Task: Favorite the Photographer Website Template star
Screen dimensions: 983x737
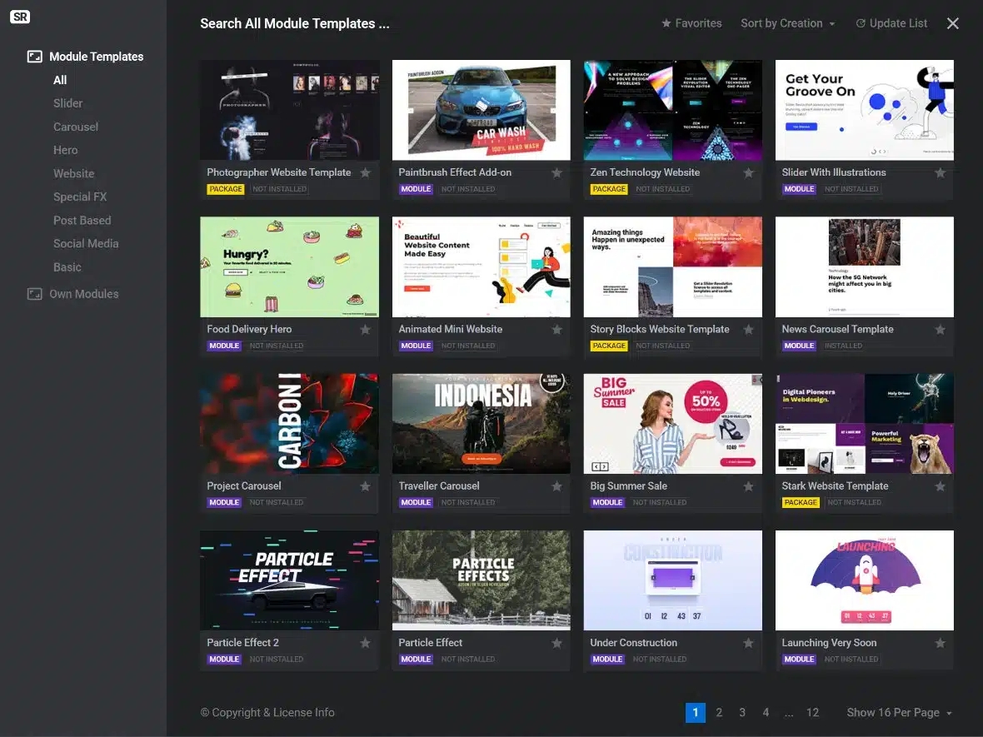Action: 365,173
